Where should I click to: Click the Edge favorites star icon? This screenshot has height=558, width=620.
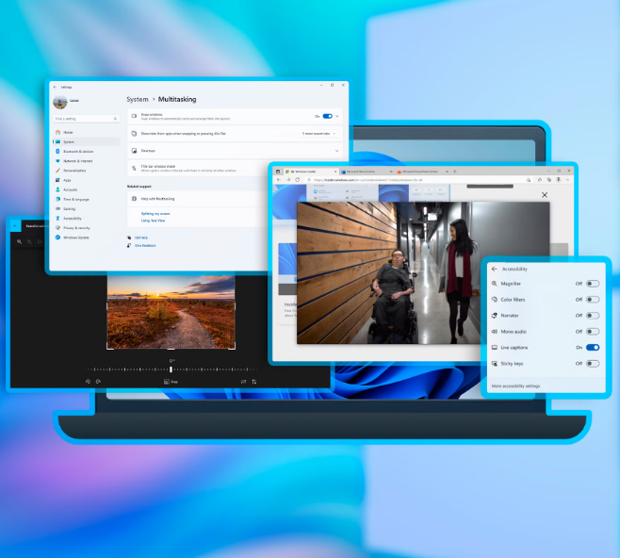[529, 180]
